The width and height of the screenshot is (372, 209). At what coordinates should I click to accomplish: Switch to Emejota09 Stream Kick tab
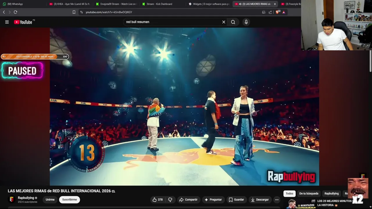(x=116, y=4)
